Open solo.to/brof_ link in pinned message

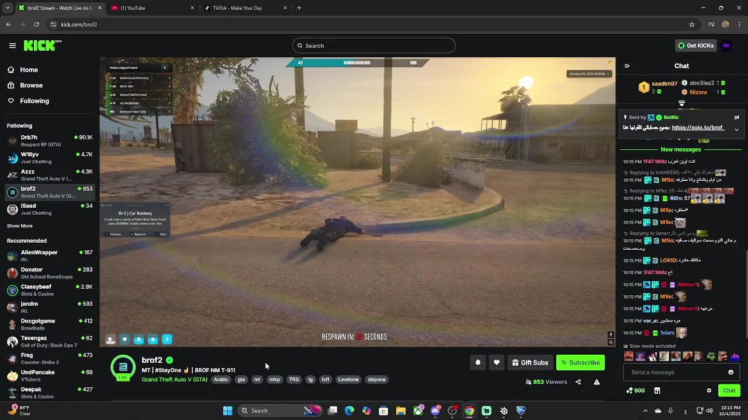pyautogui.click(x=698, y=128)
